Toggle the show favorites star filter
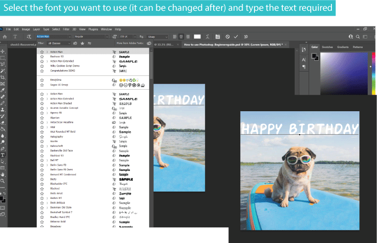The width and height of the screenshot is (377, 243). pos(82,43)
